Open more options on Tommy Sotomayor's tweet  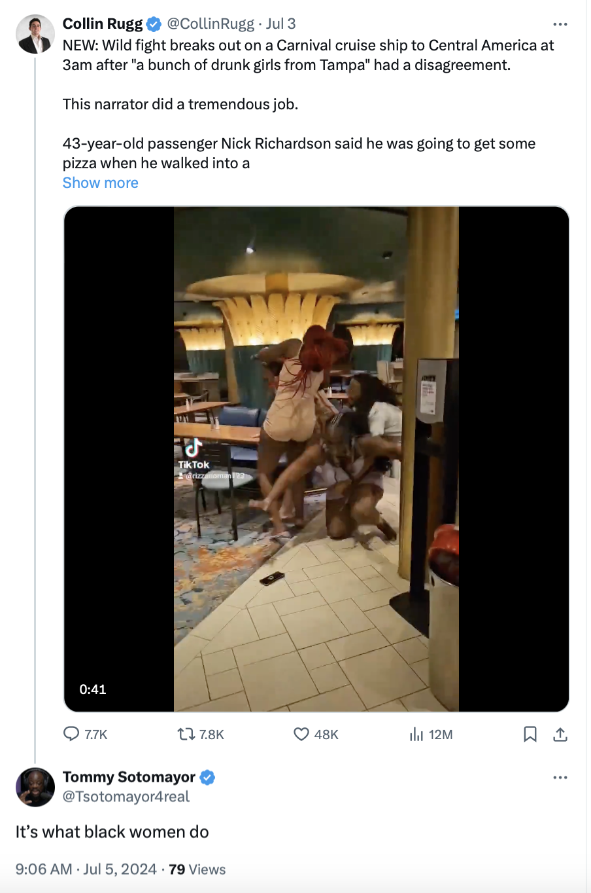click(560, 777)
